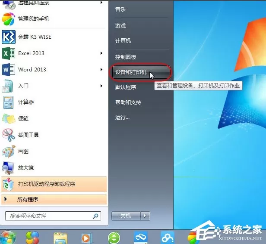Open shutdown options arrow next to 关机
266x244 pixels.
pos(145,216)
